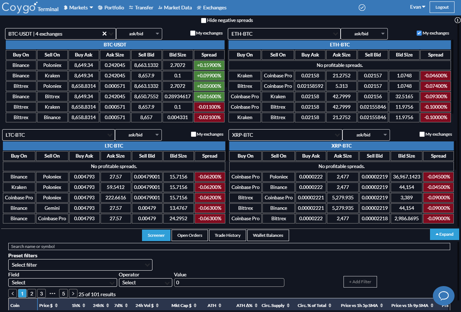The image size is (461, 312).
Task: Uncheck My exchanges for ETH-BTC panel
Action: pos(419,33)
